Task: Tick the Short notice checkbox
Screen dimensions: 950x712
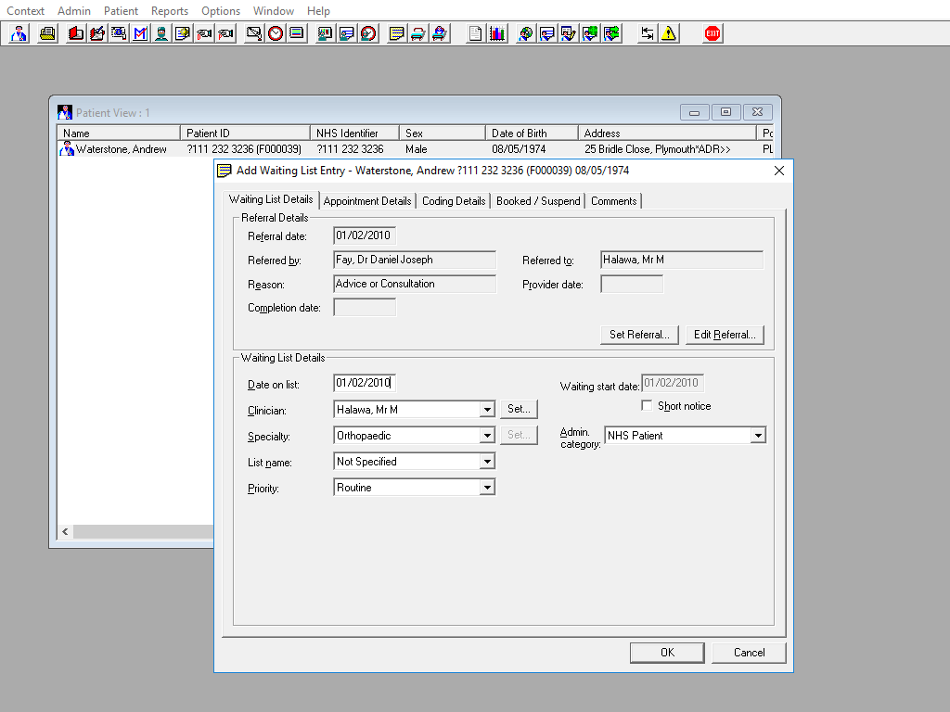Action: pos(647,406)
